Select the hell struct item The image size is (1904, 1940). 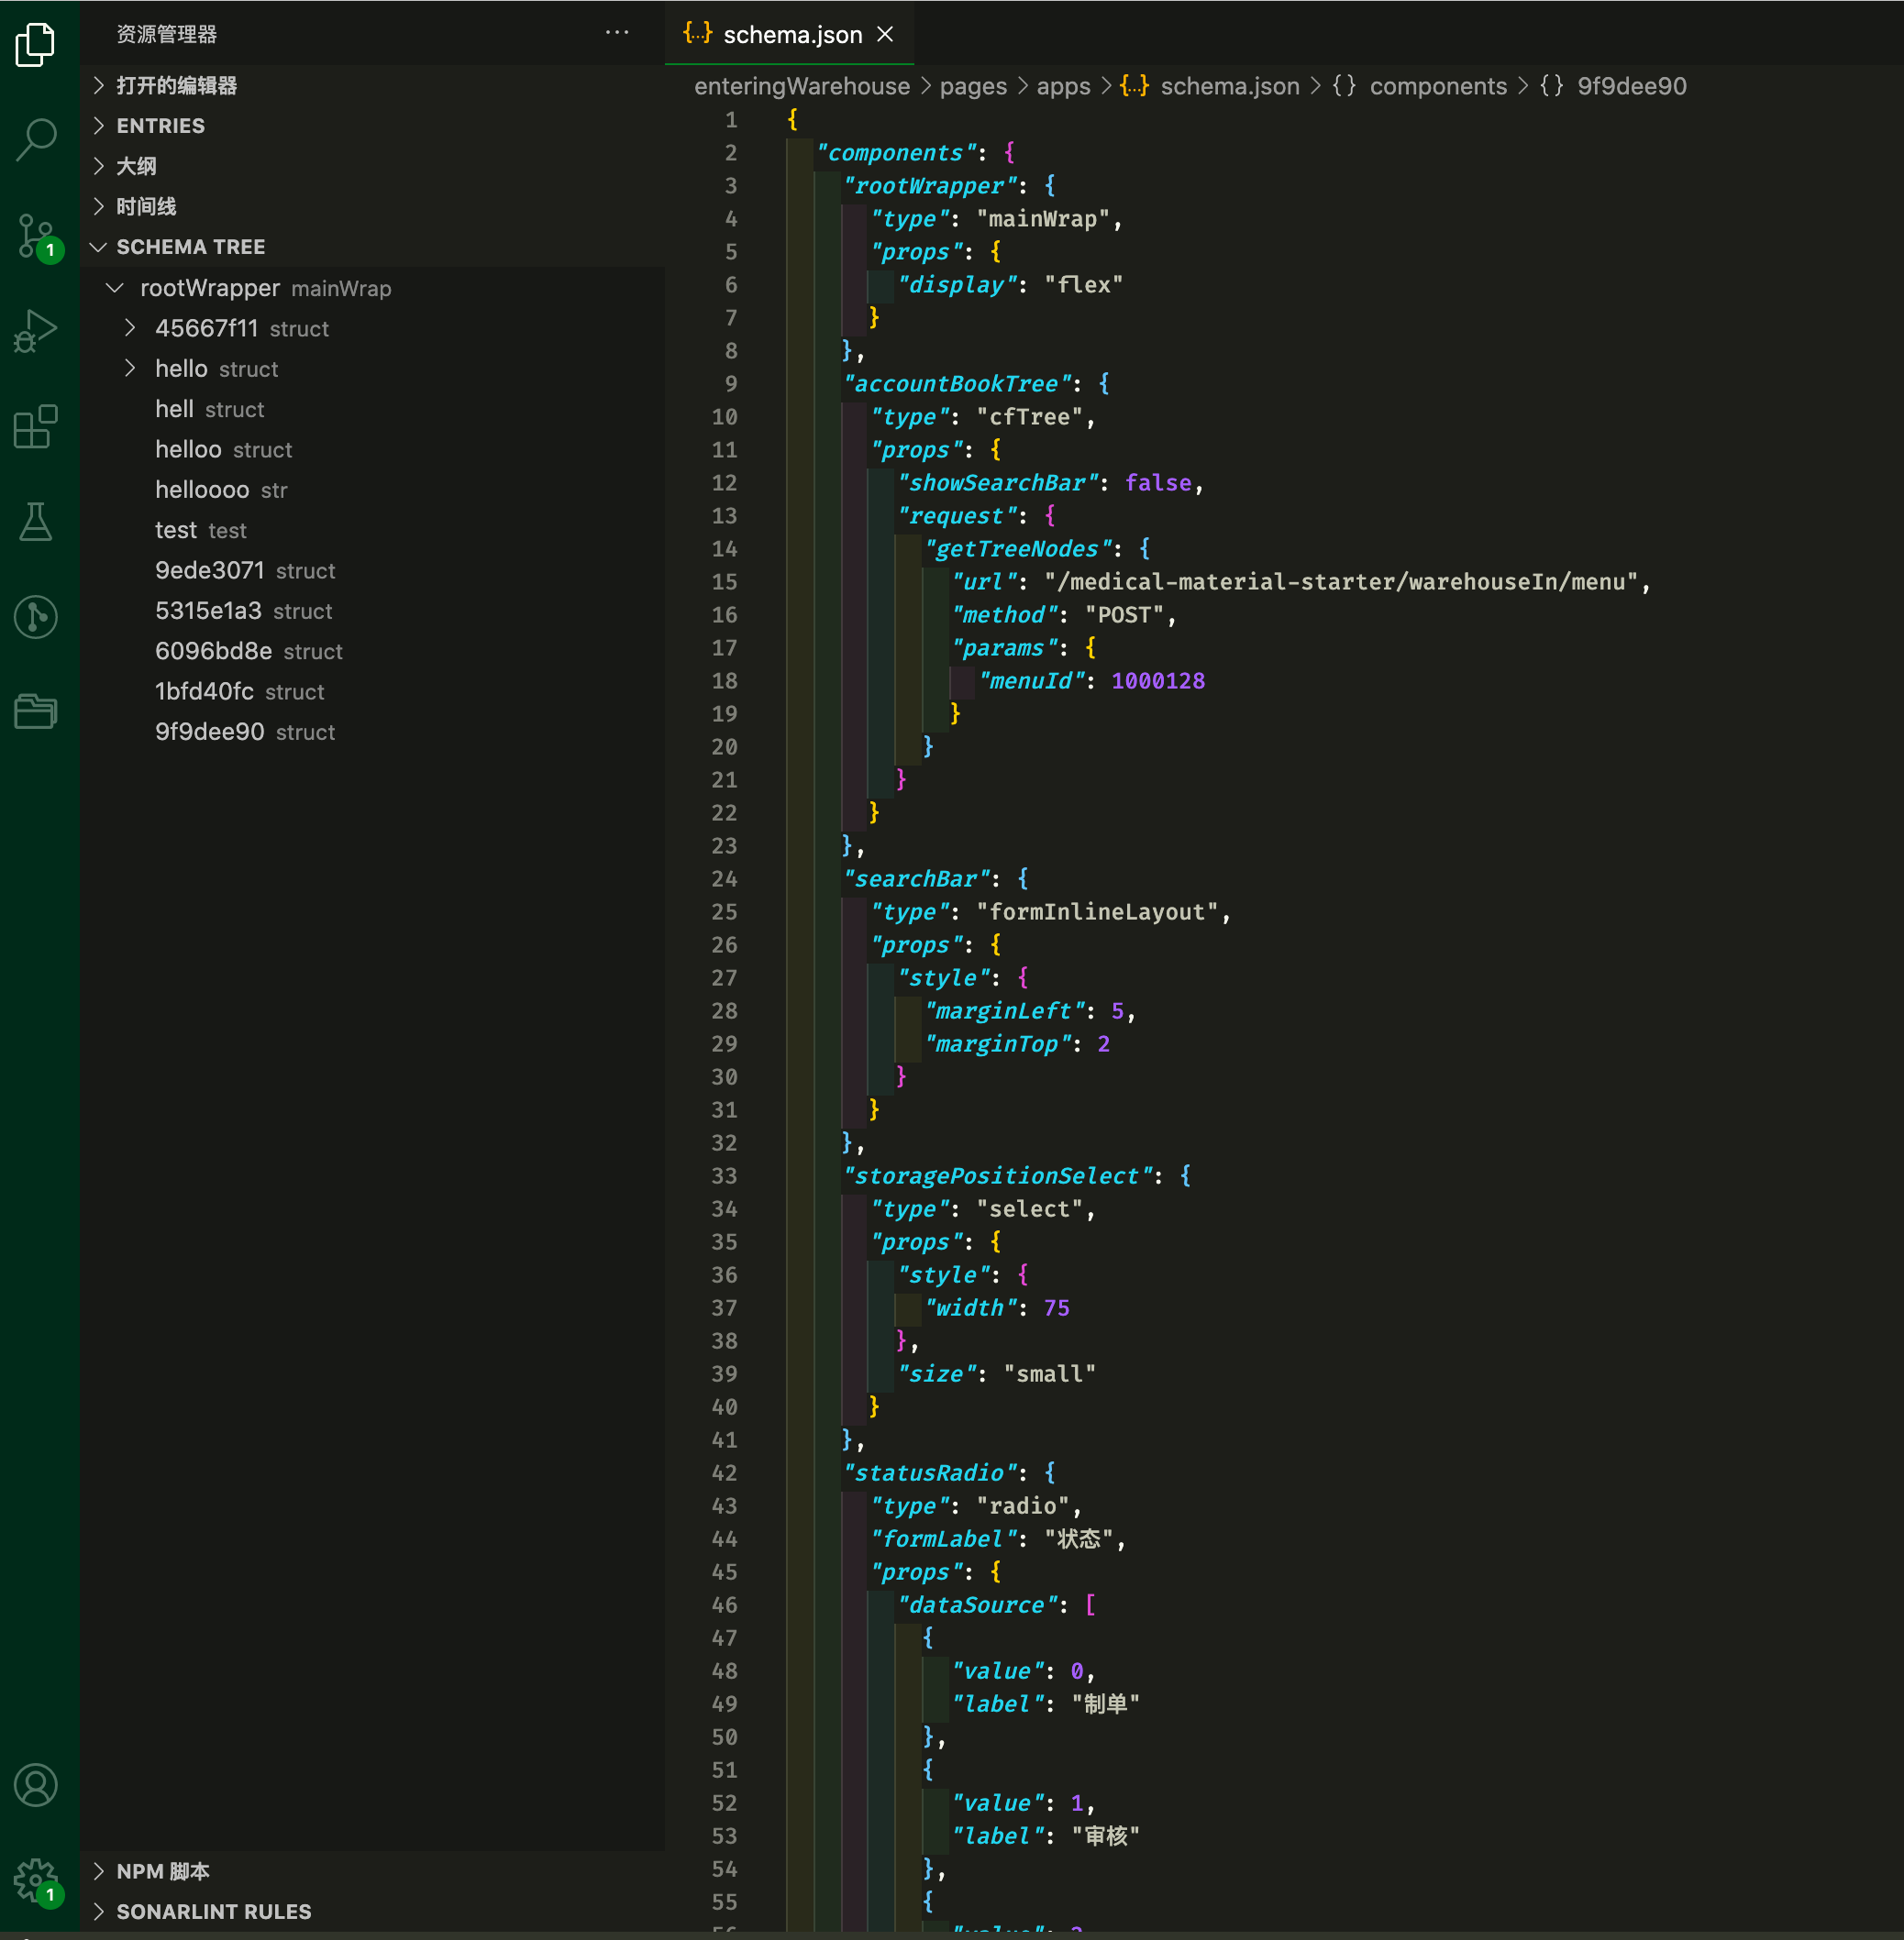(372, 409)
